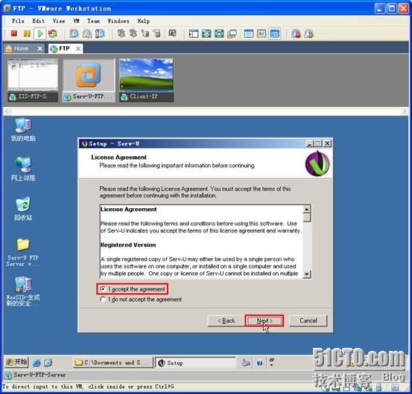Open the 回收站 recycle bin icon
This screenshot has width=412, height=394.
tap(23, 209)
